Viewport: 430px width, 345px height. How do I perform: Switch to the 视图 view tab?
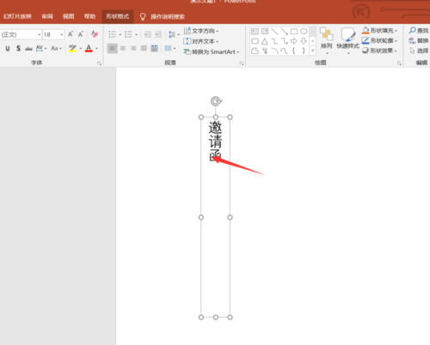pos(68,16)
